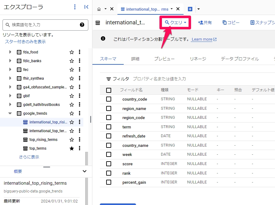This screenshot has height=205, width=275.
Task: Click the home tab icon
Action: (x=99, y=9)
